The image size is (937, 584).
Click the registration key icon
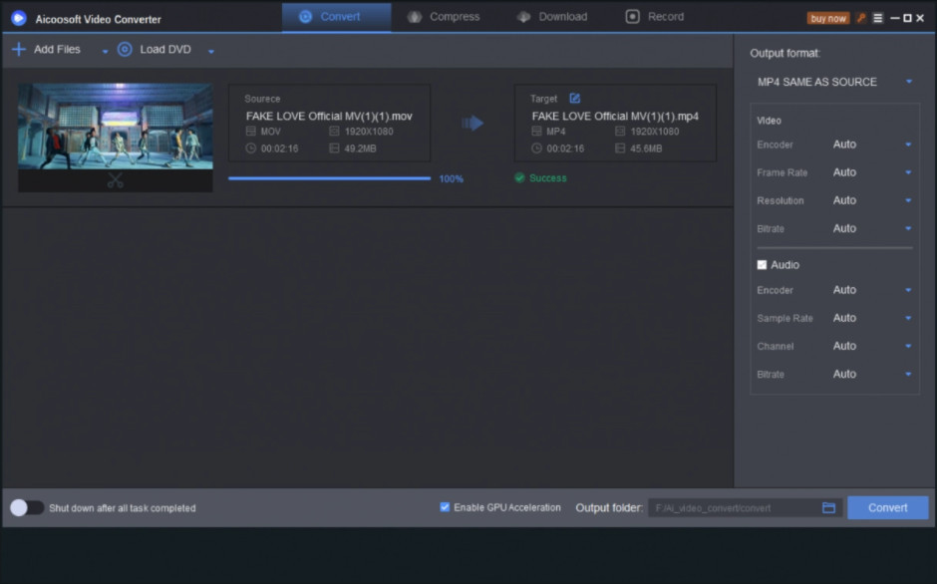point(861,18)
